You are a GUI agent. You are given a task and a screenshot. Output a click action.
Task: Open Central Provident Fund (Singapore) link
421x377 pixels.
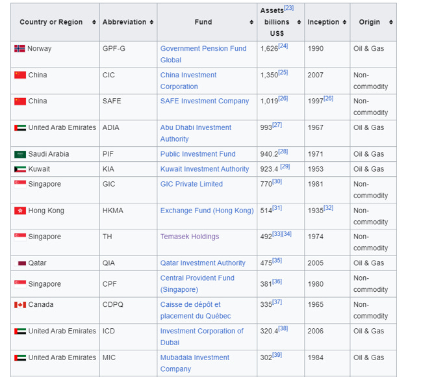198,284
